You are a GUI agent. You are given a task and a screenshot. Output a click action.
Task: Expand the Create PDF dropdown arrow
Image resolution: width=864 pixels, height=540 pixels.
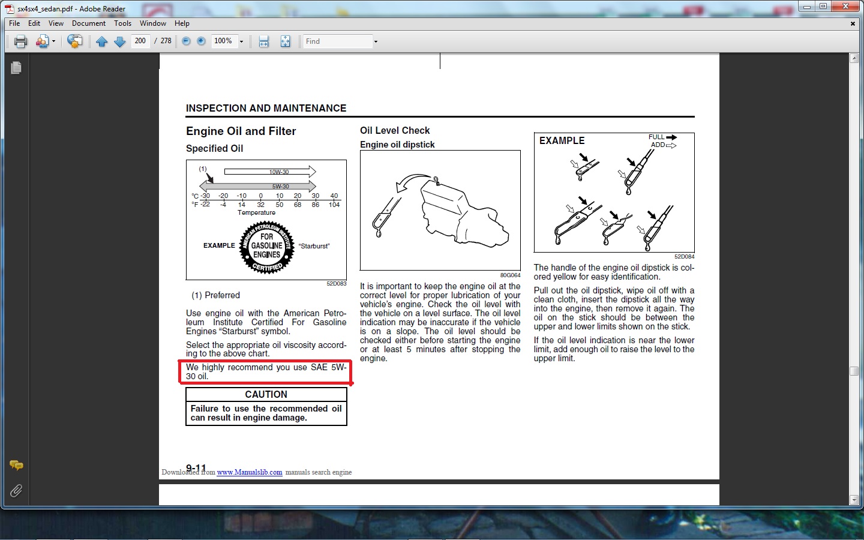tap(53, 41)
